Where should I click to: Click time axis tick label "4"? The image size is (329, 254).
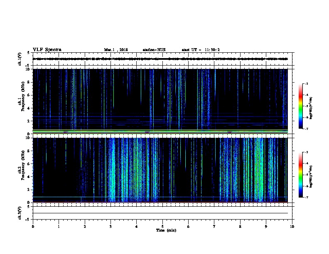coord(136,227)
